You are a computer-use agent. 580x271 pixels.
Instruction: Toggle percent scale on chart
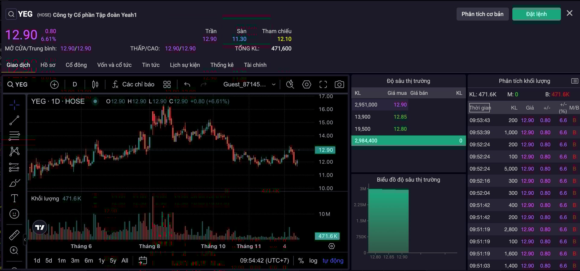click(x=301, y=261)
